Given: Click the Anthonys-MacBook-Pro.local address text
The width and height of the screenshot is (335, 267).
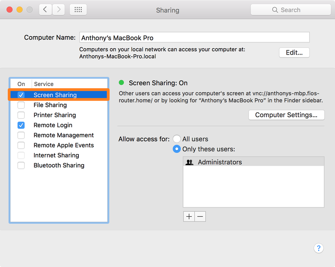Looking at the screenshot, I should coord(118,57).
